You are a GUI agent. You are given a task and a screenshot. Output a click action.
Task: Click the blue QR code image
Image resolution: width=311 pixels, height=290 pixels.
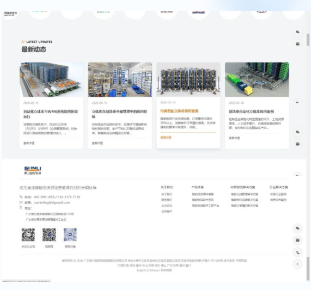(x=70, y=235)
